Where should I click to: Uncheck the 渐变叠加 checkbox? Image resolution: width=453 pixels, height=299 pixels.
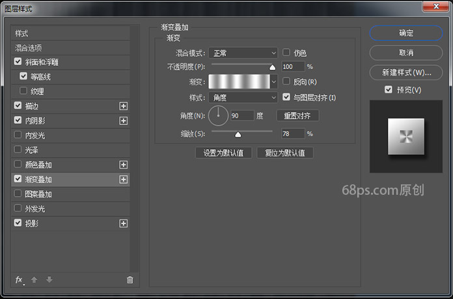click(x=18, y=179)
